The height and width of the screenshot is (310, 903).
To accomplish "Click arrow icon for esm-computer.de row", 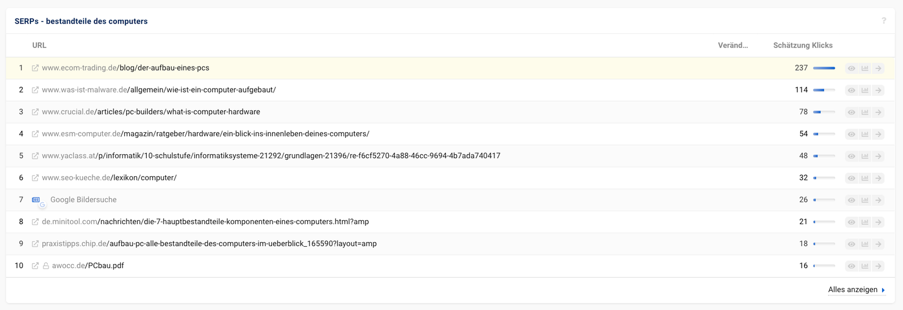I will pyautogui.click(x=878, y=134).
